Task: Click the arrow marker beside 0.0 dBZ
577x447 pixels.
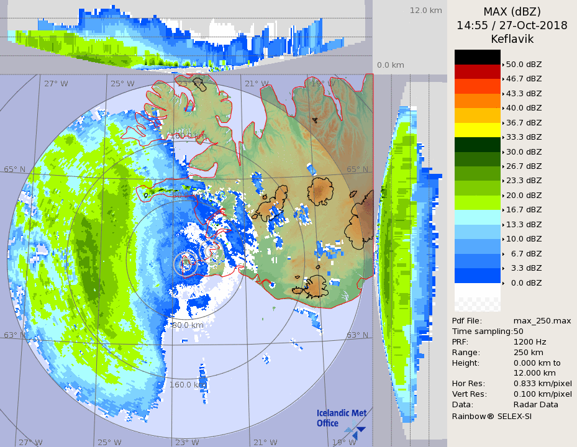Action: point(503,283)
